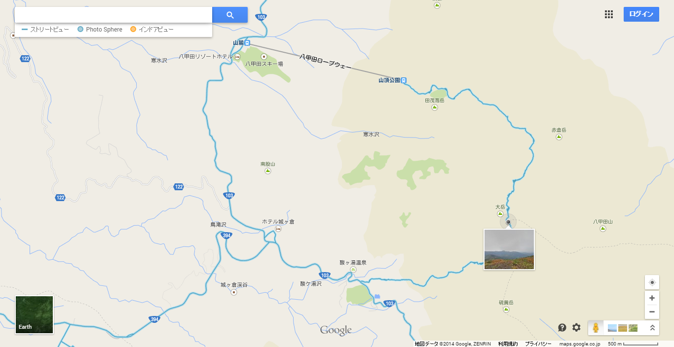Viewport: 674px width, 347px height.
Task: Open the Google apps grid
Action: (609, 14)
